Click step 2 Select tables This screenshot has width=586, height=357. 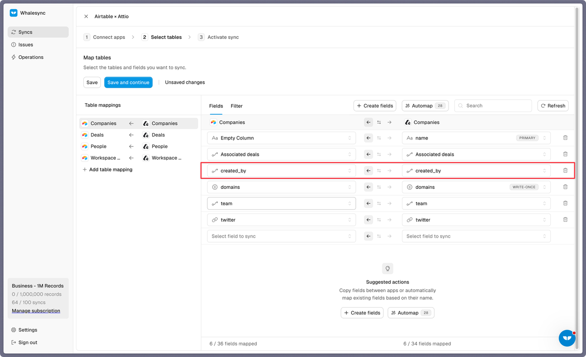pos(162,37)
